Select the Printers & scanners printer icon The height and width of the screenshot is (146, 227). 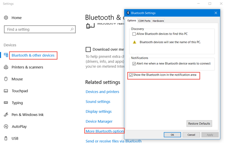click(6, 67)
